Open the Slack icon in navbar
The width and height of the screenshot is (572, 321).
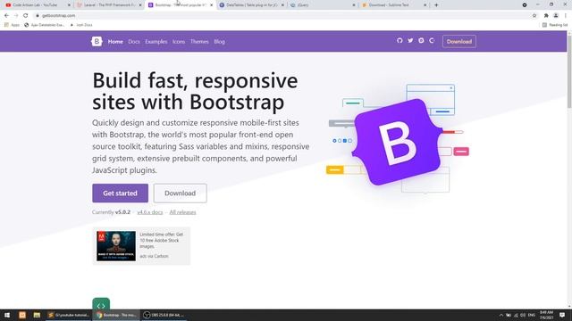coord(421,41)
